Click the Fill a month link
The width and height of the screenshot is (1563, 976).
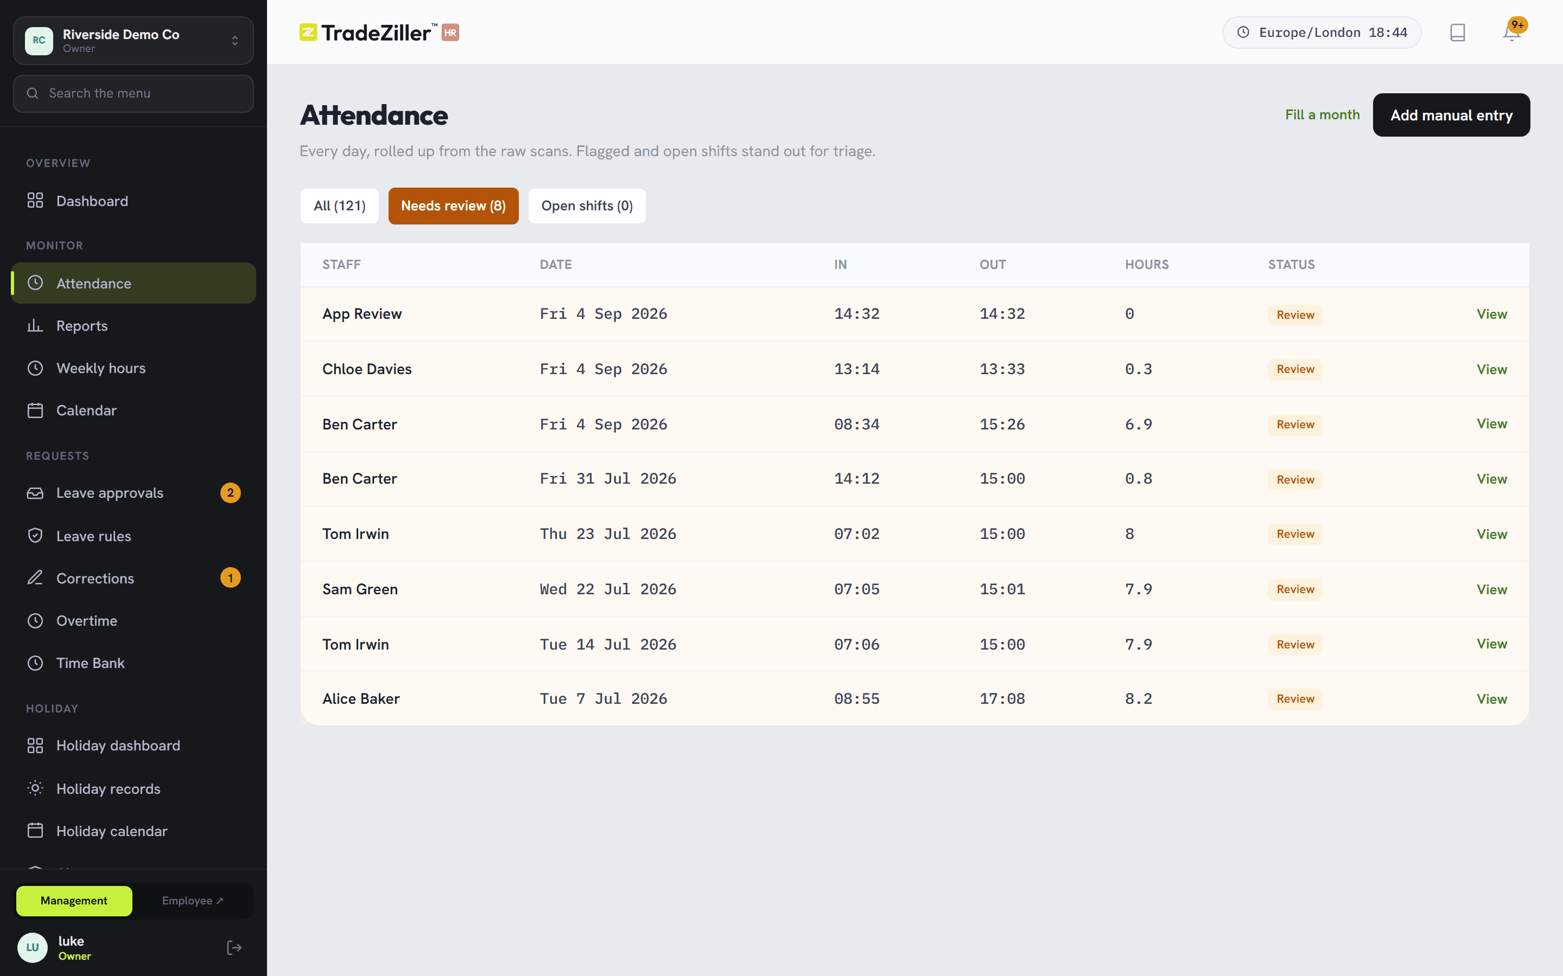pyautogui.click(x=1322, y=115)
